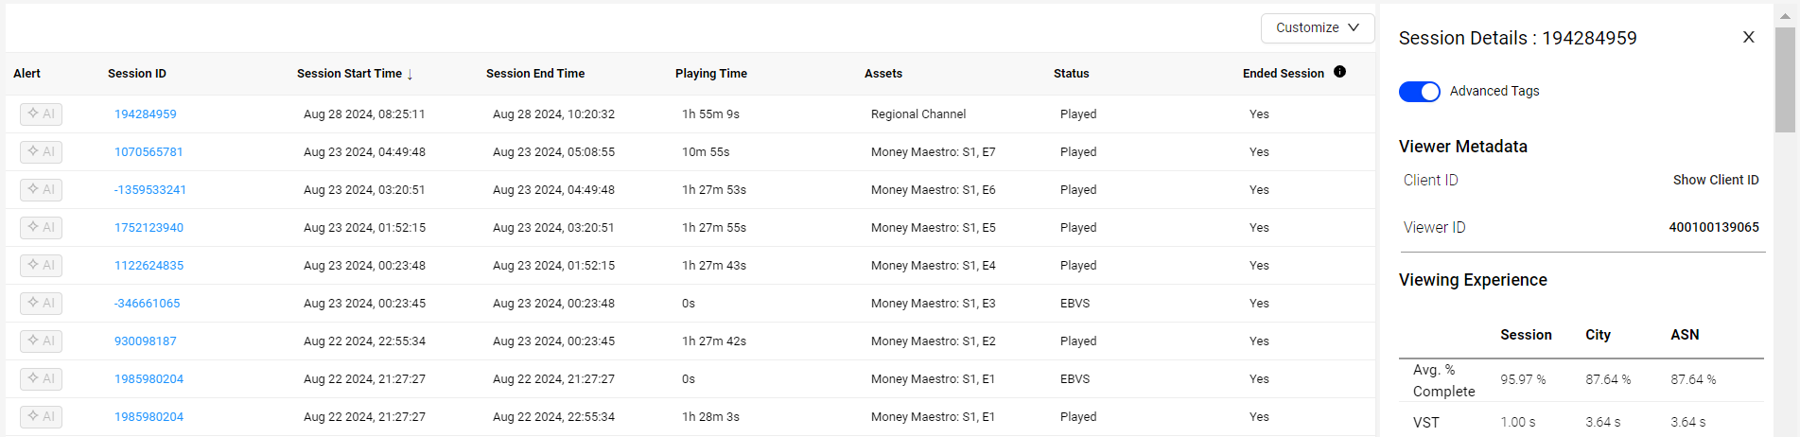The height and width of the screenshot is (437, 1800).
Task: Click the AI alert icon for session 930098187
Action: click(41, 341)
